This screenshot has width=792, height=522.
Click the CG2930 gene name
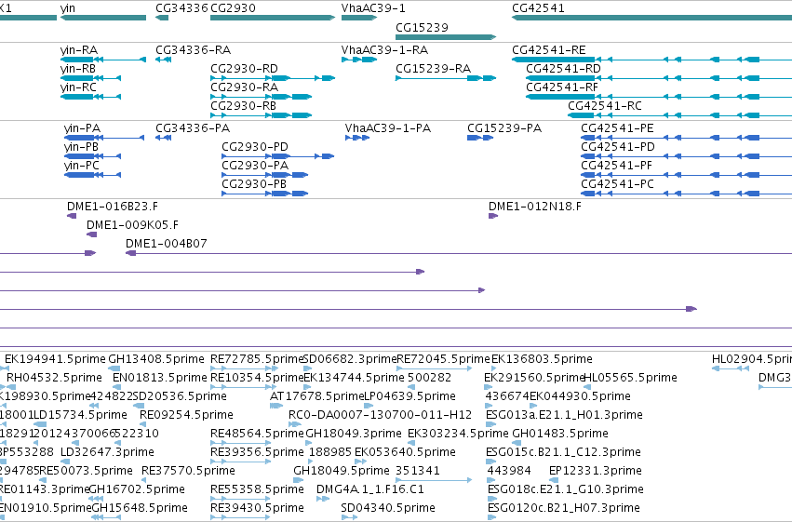click(233, 8)
